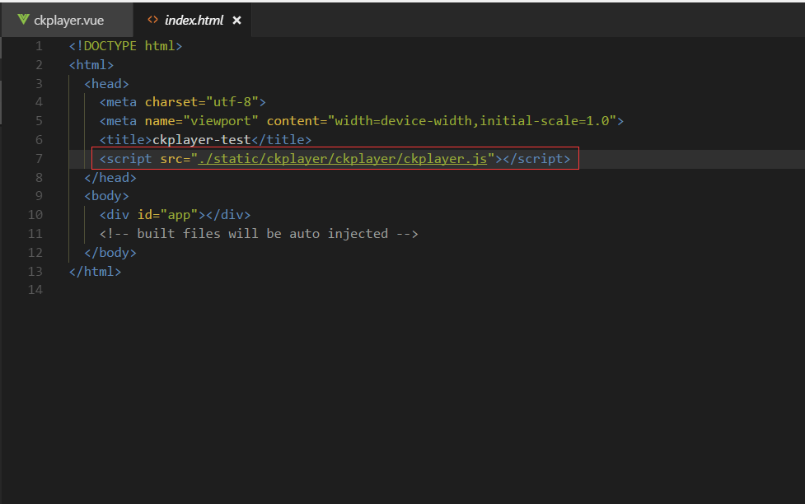
Task: Click the name="viewport" attribute
Action: point(201,120)
